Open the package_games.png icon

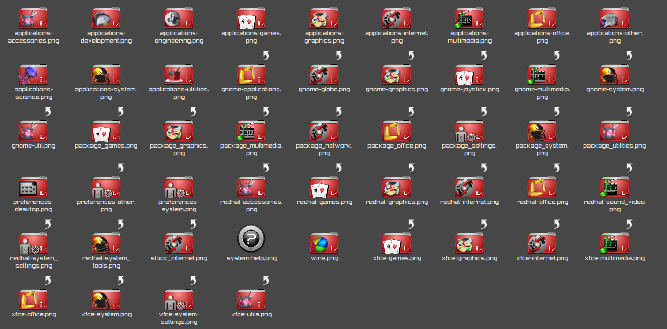106,131
